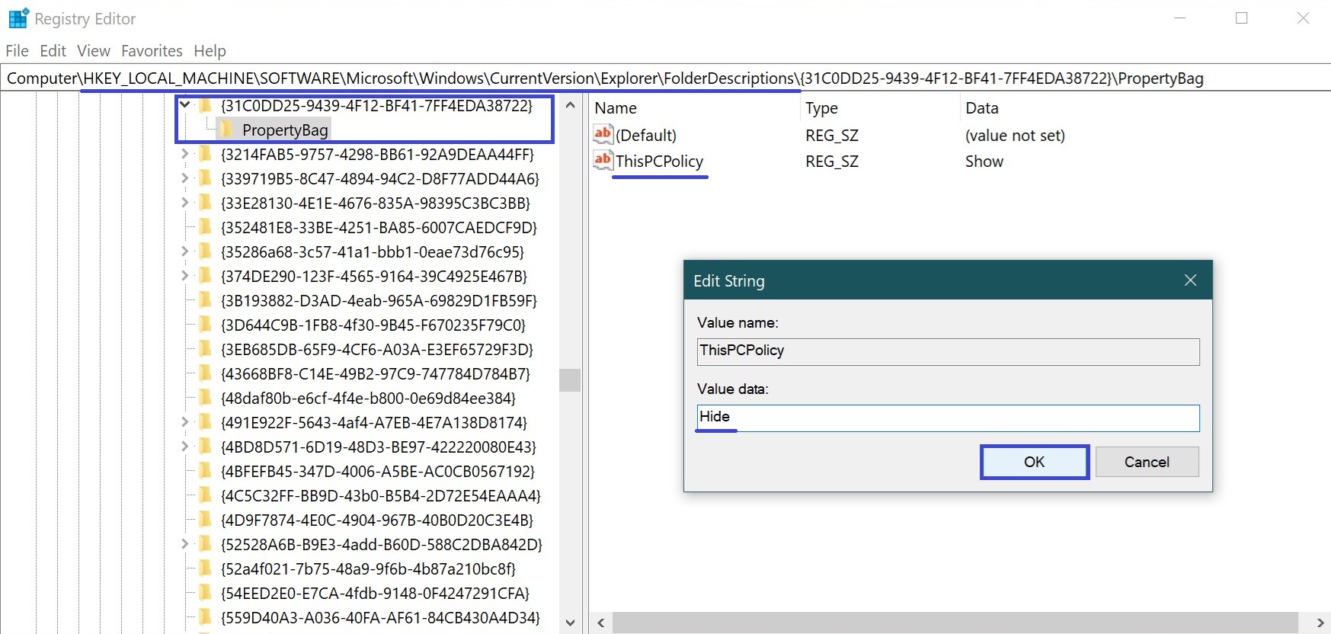
Task: Cancel the Edit String dialog
Action: click(x=1147, y=462)
